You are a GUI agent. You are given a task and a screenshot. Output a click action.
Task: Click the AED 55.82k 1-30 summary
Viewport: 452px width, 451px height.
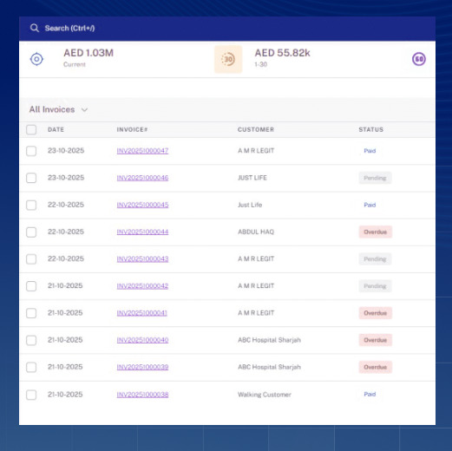pos(282,57)
